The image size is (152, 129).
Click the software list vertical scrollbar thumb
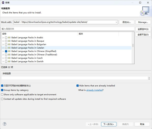click(133, 45)
